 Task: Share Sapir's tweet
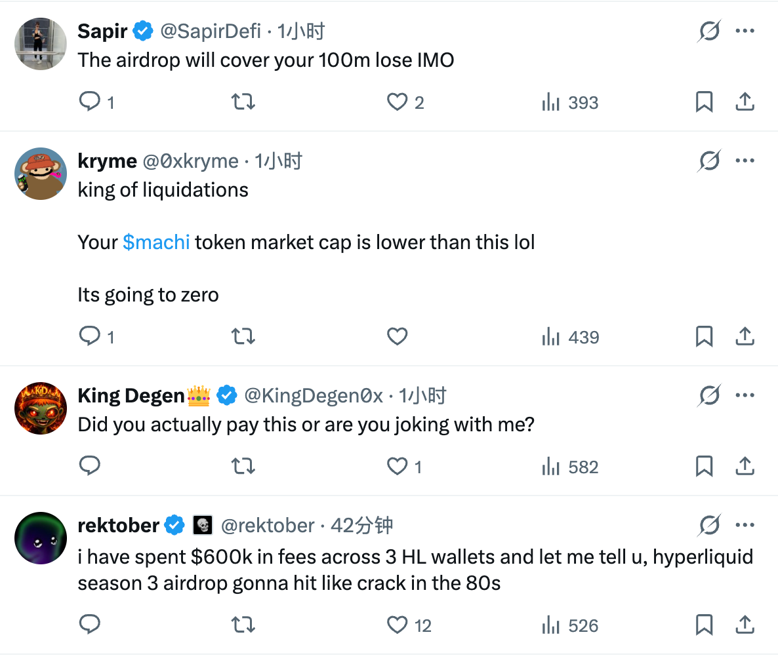pyautogui.click(x=745, y=102)
